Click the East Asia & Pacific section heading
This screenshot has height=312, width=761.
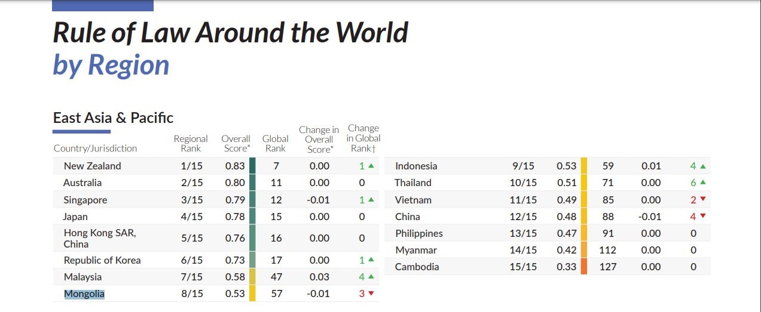pos(113,118)
